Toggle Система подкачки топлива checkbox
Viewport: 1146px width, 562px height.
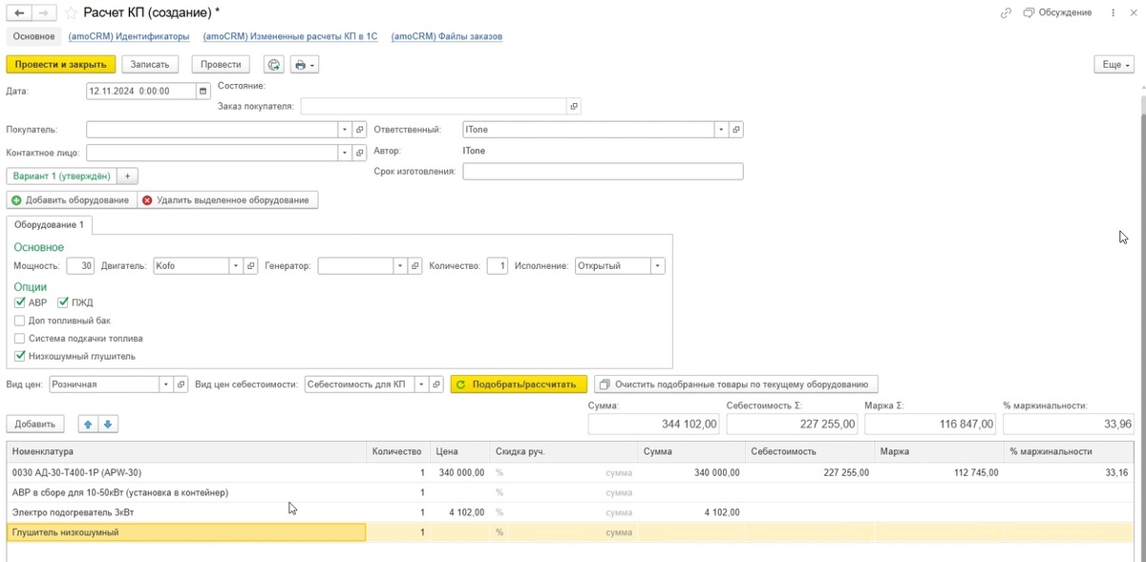[x=20, y=339]
